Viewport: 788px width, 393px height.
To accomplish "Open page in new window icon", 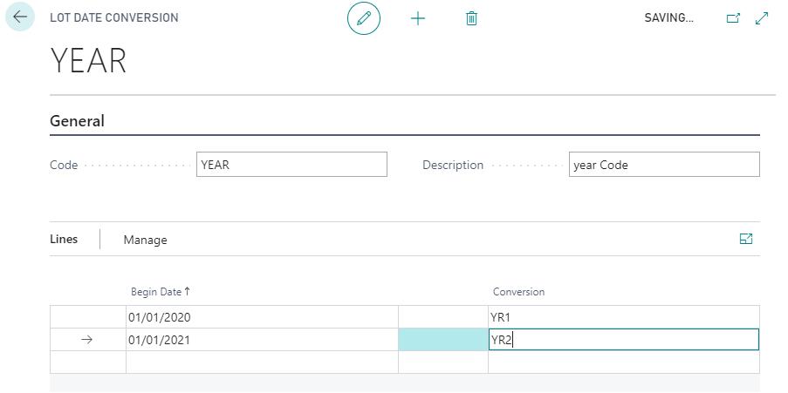I will pyautogui.click(x=733, y=18).
